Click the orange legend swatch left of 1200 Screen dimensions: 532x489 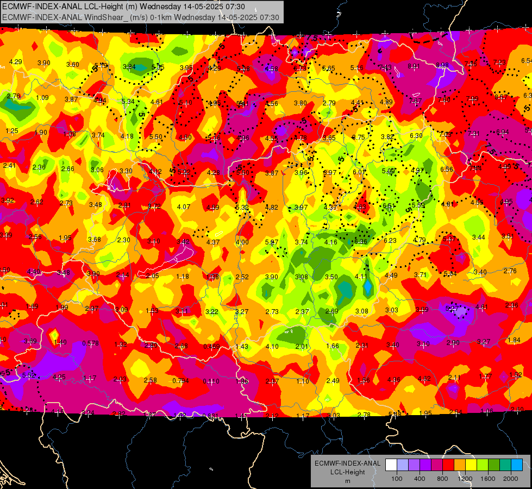pos(460,465)
